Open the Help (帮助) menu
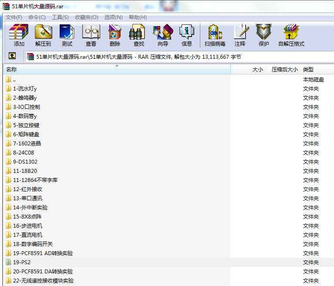Viewport: 334px width, 286px height. coord(138,17)
